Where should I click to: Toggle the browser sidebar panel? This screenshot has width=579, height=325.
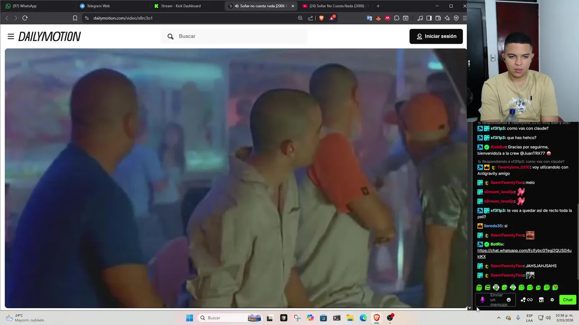pyautogui.click(x=429, y=18)
